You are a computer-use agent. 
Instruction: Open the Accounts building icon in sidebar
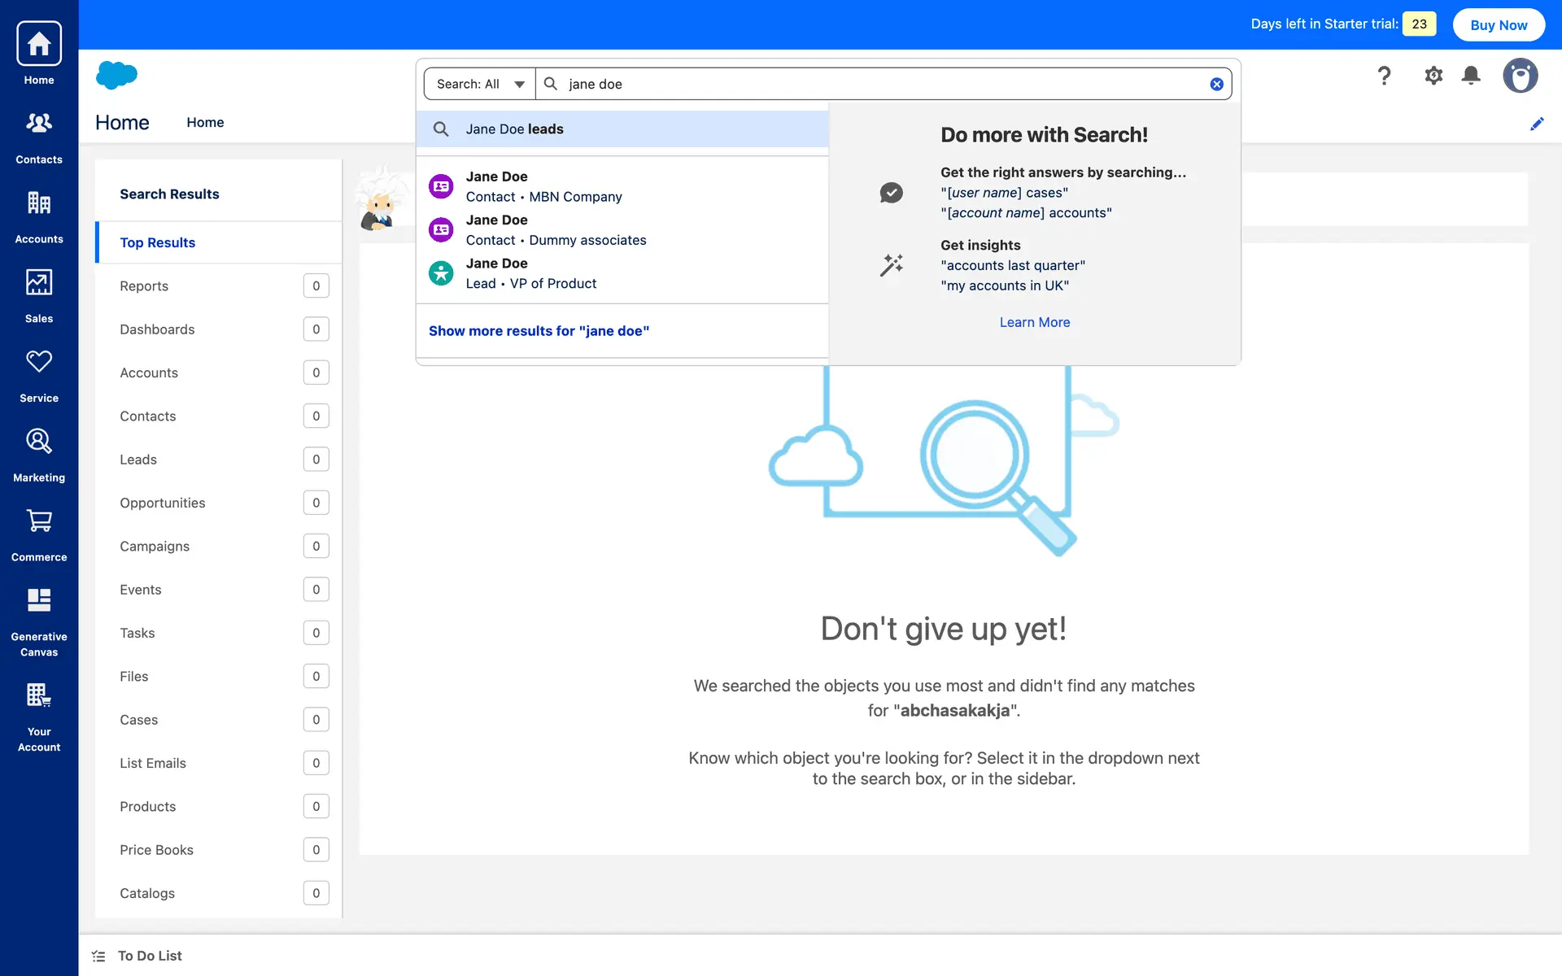coord(39,203)
